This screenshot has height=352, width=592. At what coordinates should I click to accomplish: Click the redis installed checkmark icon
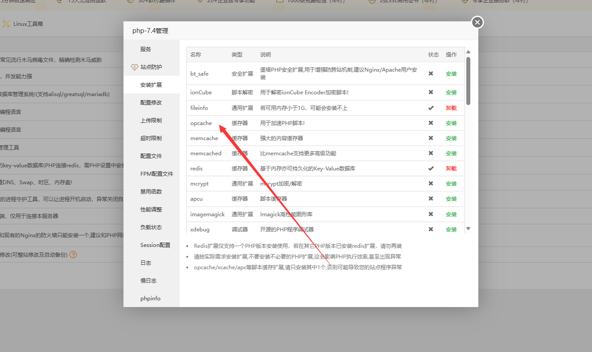[x=431, y=168]
